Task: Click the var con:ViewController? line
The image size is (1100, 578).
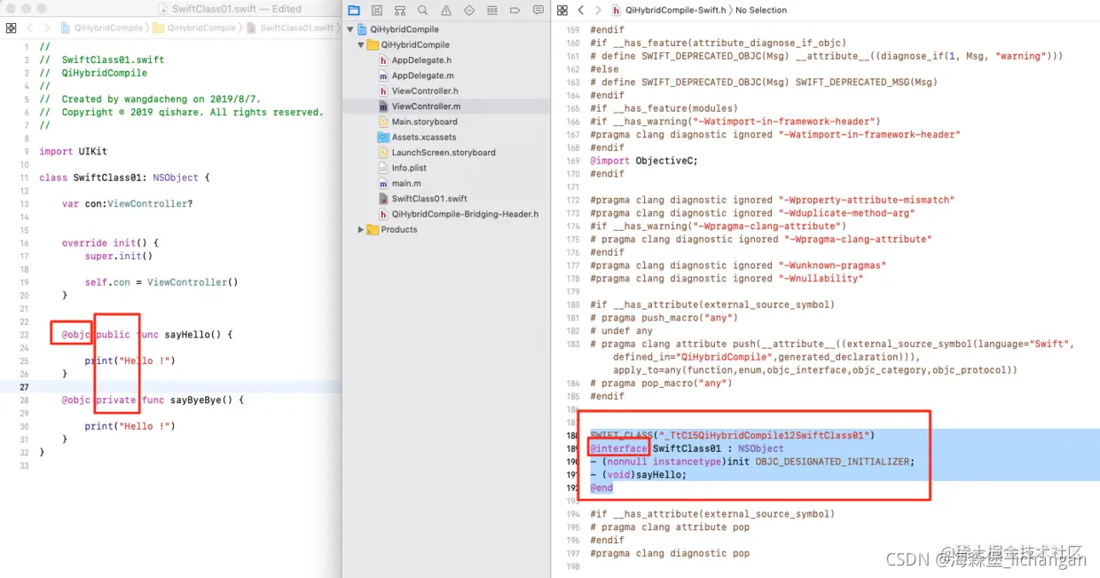Action: point(127,203)
